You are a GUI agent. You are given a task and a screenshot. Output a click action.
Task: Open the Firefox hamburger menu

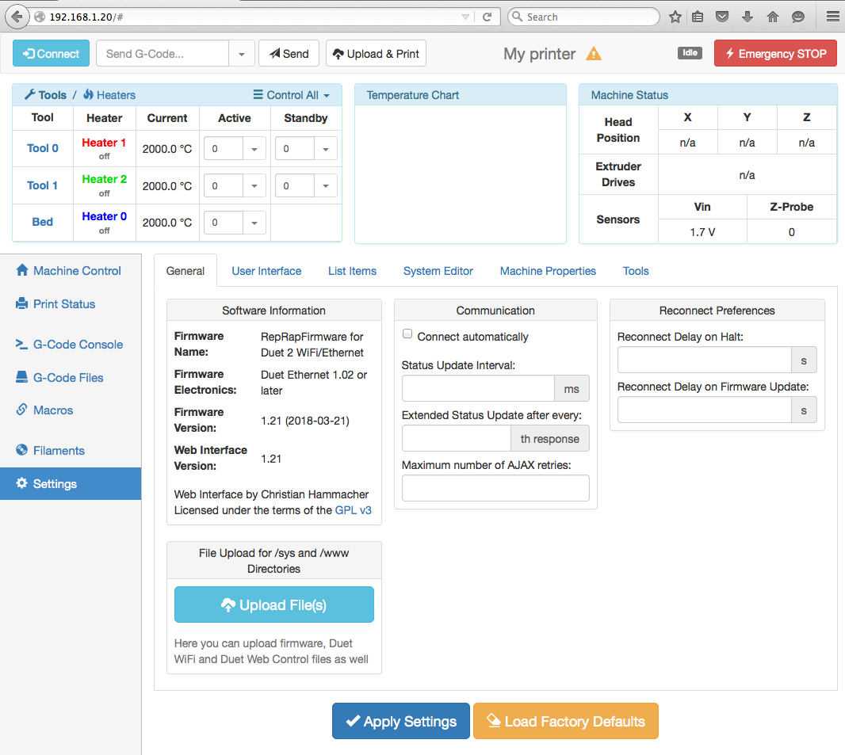[832, 17]
